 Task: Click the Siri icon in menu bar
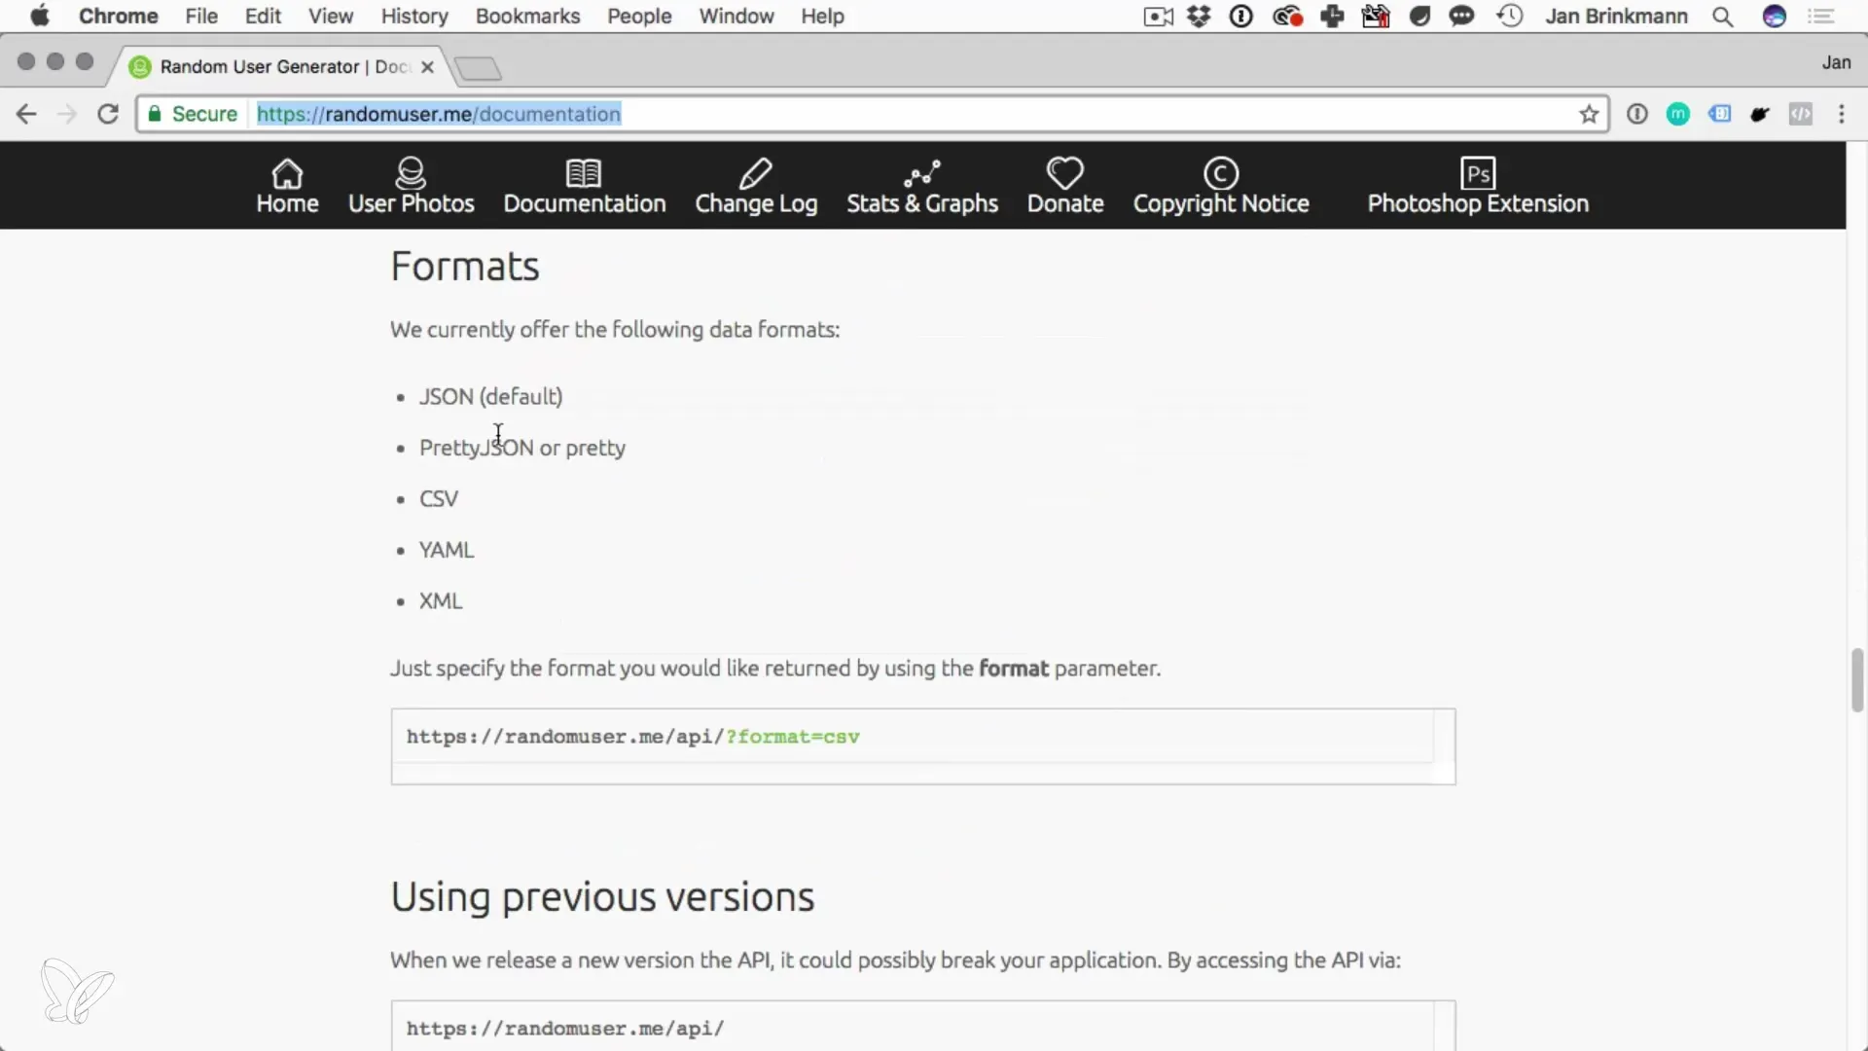tap(1775, 17)
